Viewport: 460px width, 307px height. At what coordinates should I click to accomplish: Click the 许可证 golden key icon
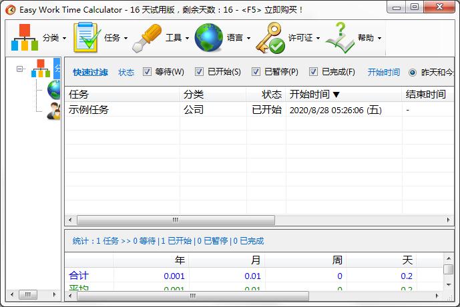[270, 38]
